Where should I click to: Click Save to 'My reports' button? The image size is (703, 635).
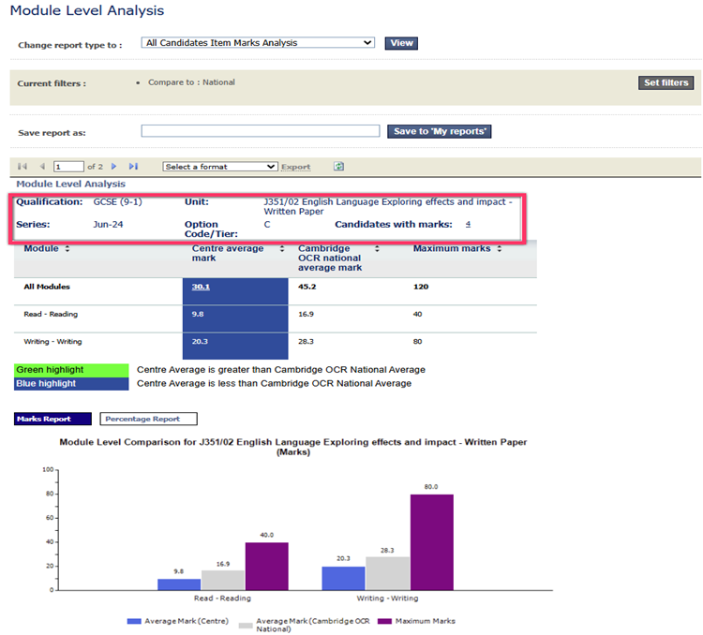pyautogui.click(x=439, y=132)
